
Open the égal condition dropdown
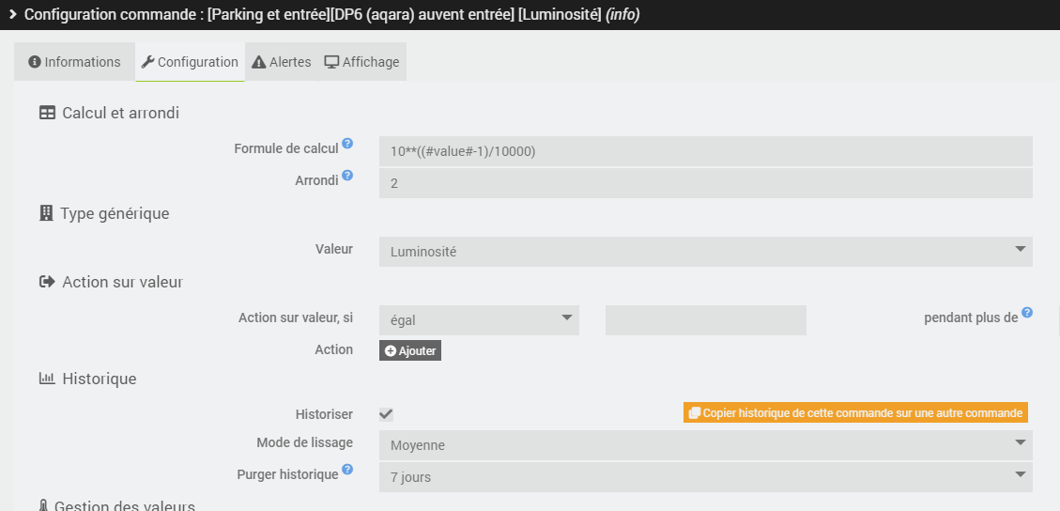click(479, 320)
